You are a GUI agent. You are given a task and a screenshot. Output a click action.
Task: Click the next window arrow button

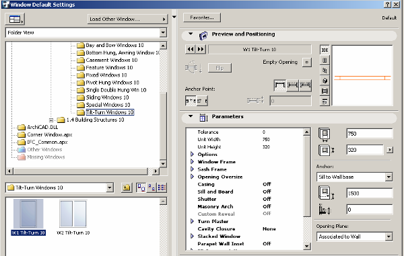tap(201, 49)
